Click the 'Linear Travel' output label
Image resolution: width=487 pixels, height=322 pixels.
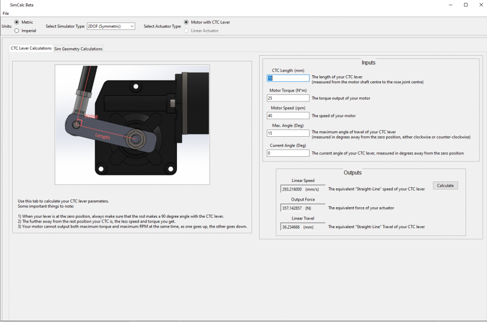(303, 218)
